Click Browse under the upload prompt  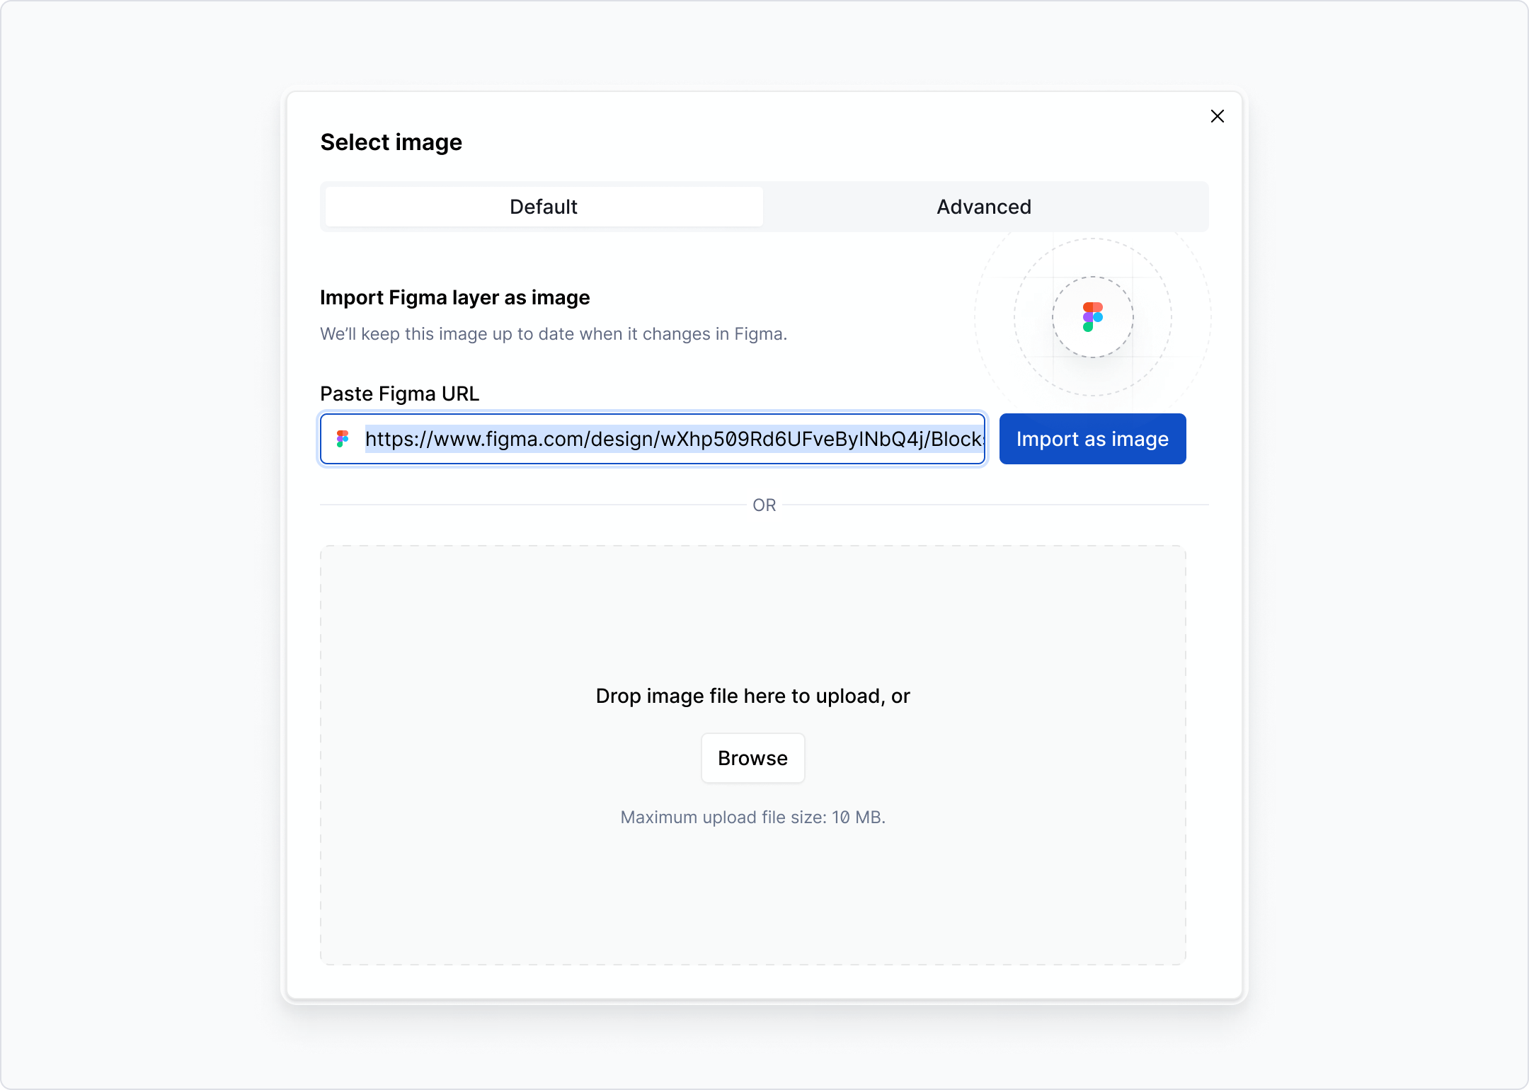[752, 757]
